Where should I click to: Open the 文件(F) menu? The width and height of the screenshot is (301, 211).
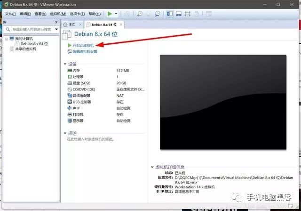tap(10, 14)
